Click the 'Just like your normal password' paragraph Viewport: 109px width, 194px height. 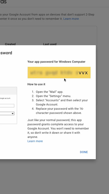[58, 129]
